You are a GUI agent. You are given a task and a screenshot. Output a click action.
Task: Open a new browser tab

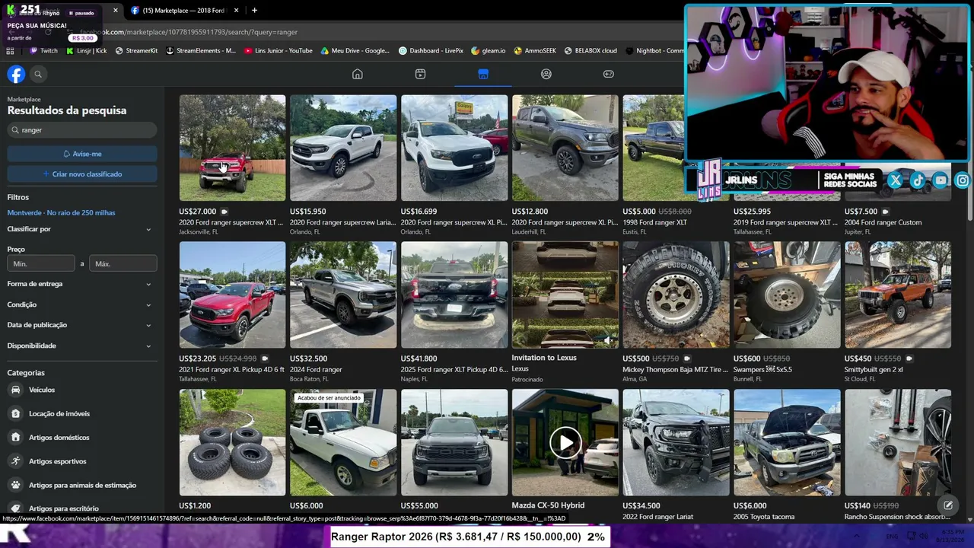coord(254,11)
